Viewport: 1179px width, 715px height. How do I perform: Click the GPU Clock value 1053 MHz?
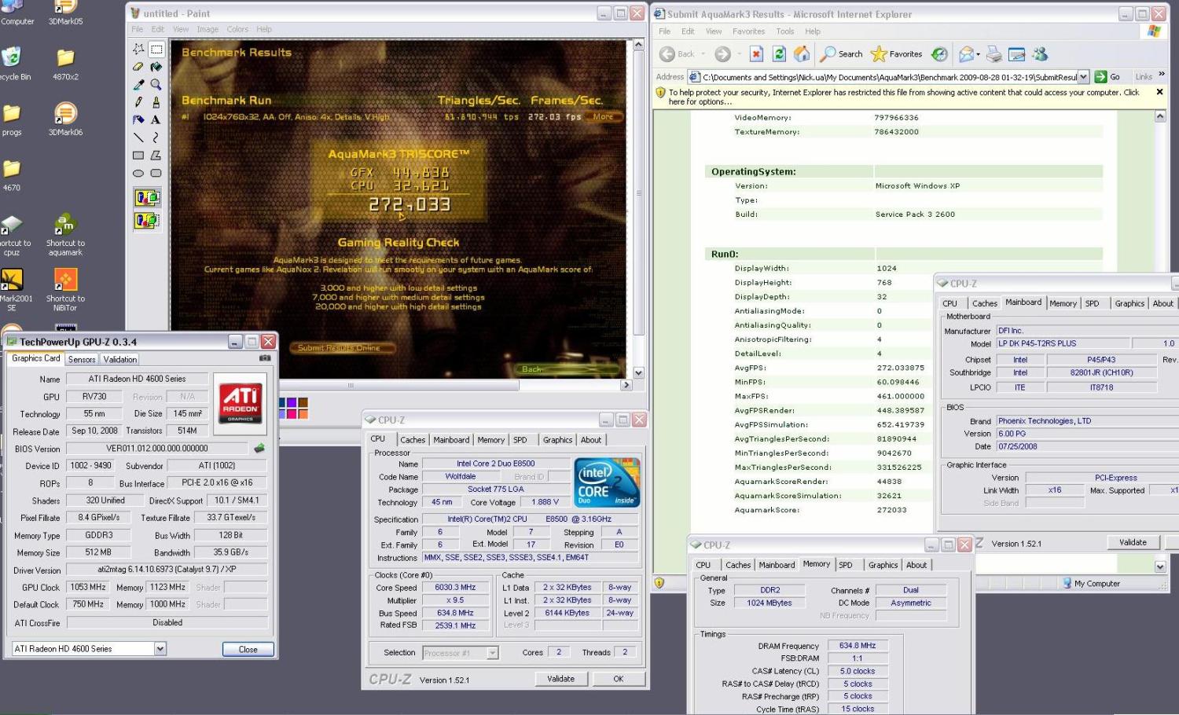88,587
